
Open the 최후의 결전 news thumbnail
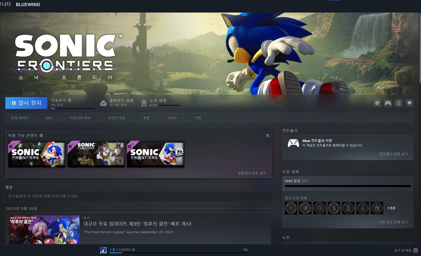(x=44, y=230)
